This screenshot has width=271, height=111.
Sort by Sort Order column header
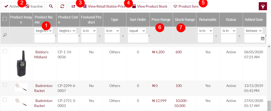(x=138, y=20)
